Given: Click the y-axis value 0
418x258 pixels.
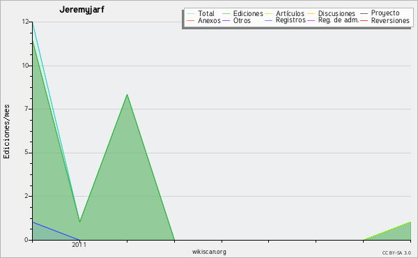Looking at the screenshot, I should [26, 240].
